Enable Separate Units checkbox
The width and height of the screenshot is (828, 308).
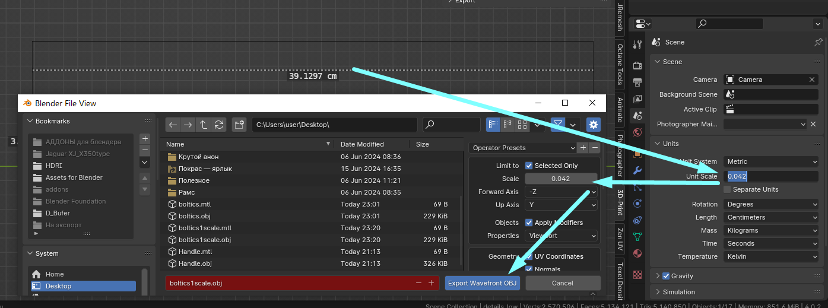[727, 189]
